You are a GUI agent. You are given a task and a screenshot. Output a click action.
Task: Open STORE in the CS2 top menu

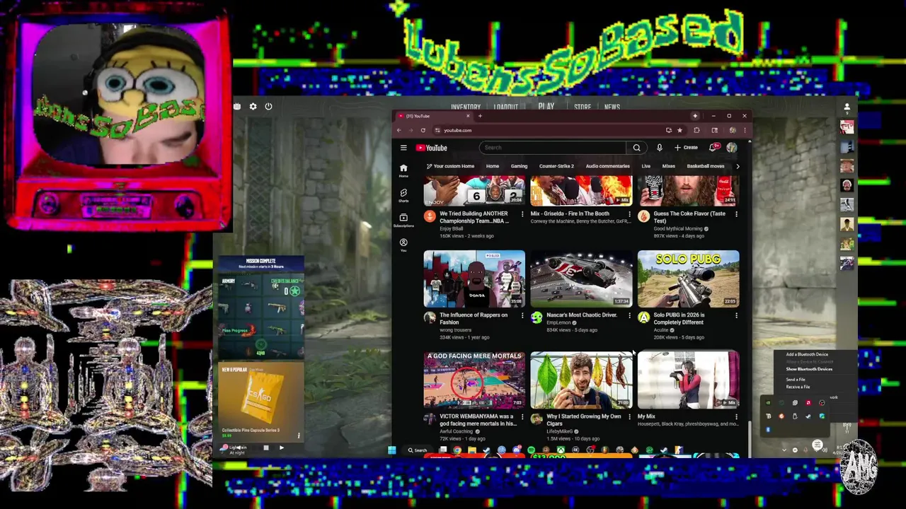click(x=583, y=107)
